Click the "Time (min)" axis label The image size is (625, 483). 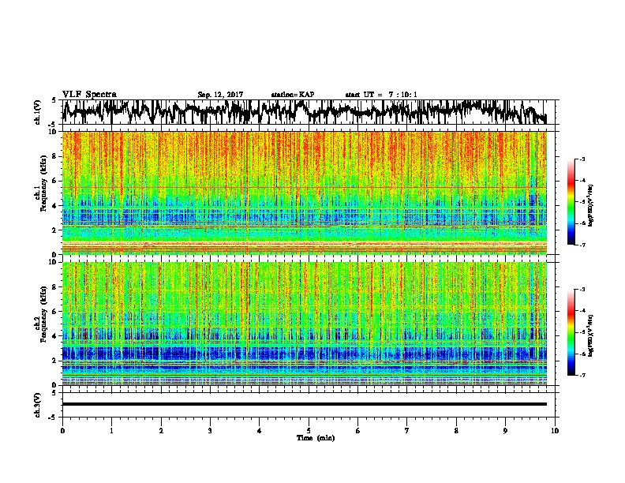tap(316, 438)
